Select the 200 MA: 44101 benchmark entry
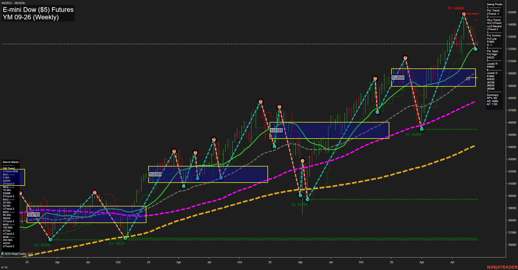Screen dimensions: 518x270 pos(8,242)
